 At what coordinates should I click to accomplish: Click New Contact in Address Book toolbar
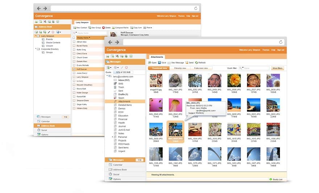(80, 28)
